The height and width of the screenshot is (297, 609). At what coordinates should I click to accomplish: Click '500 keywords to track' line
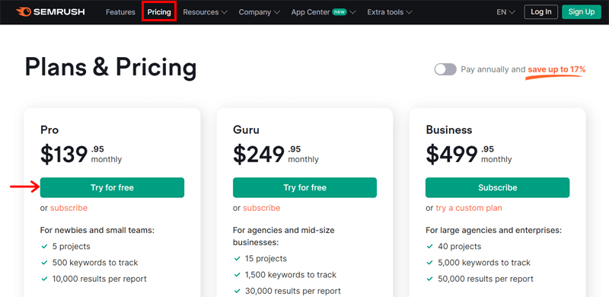click(x=95, y=263)
